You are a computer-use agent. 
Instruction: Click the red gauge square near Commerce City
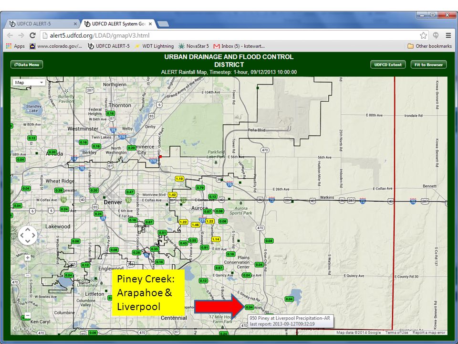160,157
